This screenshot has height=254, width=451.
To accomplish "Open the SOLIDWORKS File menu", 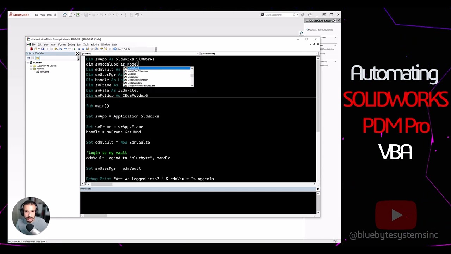I will click(37, 15).
